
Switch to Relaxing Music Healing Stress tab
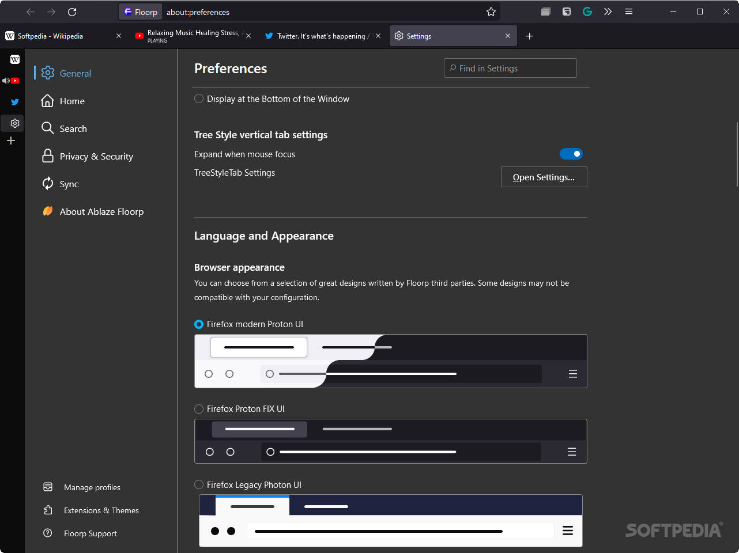click(193, 36)
